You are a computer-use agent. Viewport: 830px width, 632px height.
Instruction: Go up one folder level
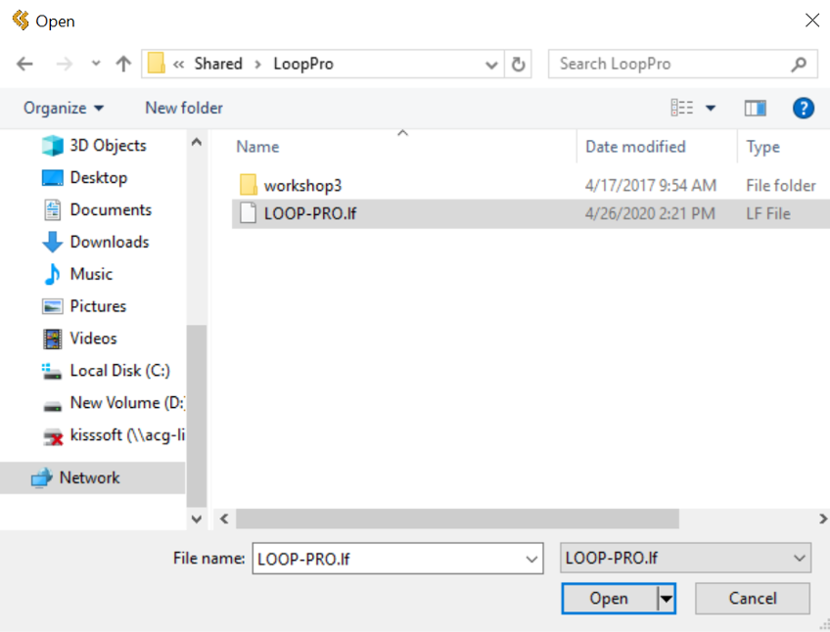(123, 64)
